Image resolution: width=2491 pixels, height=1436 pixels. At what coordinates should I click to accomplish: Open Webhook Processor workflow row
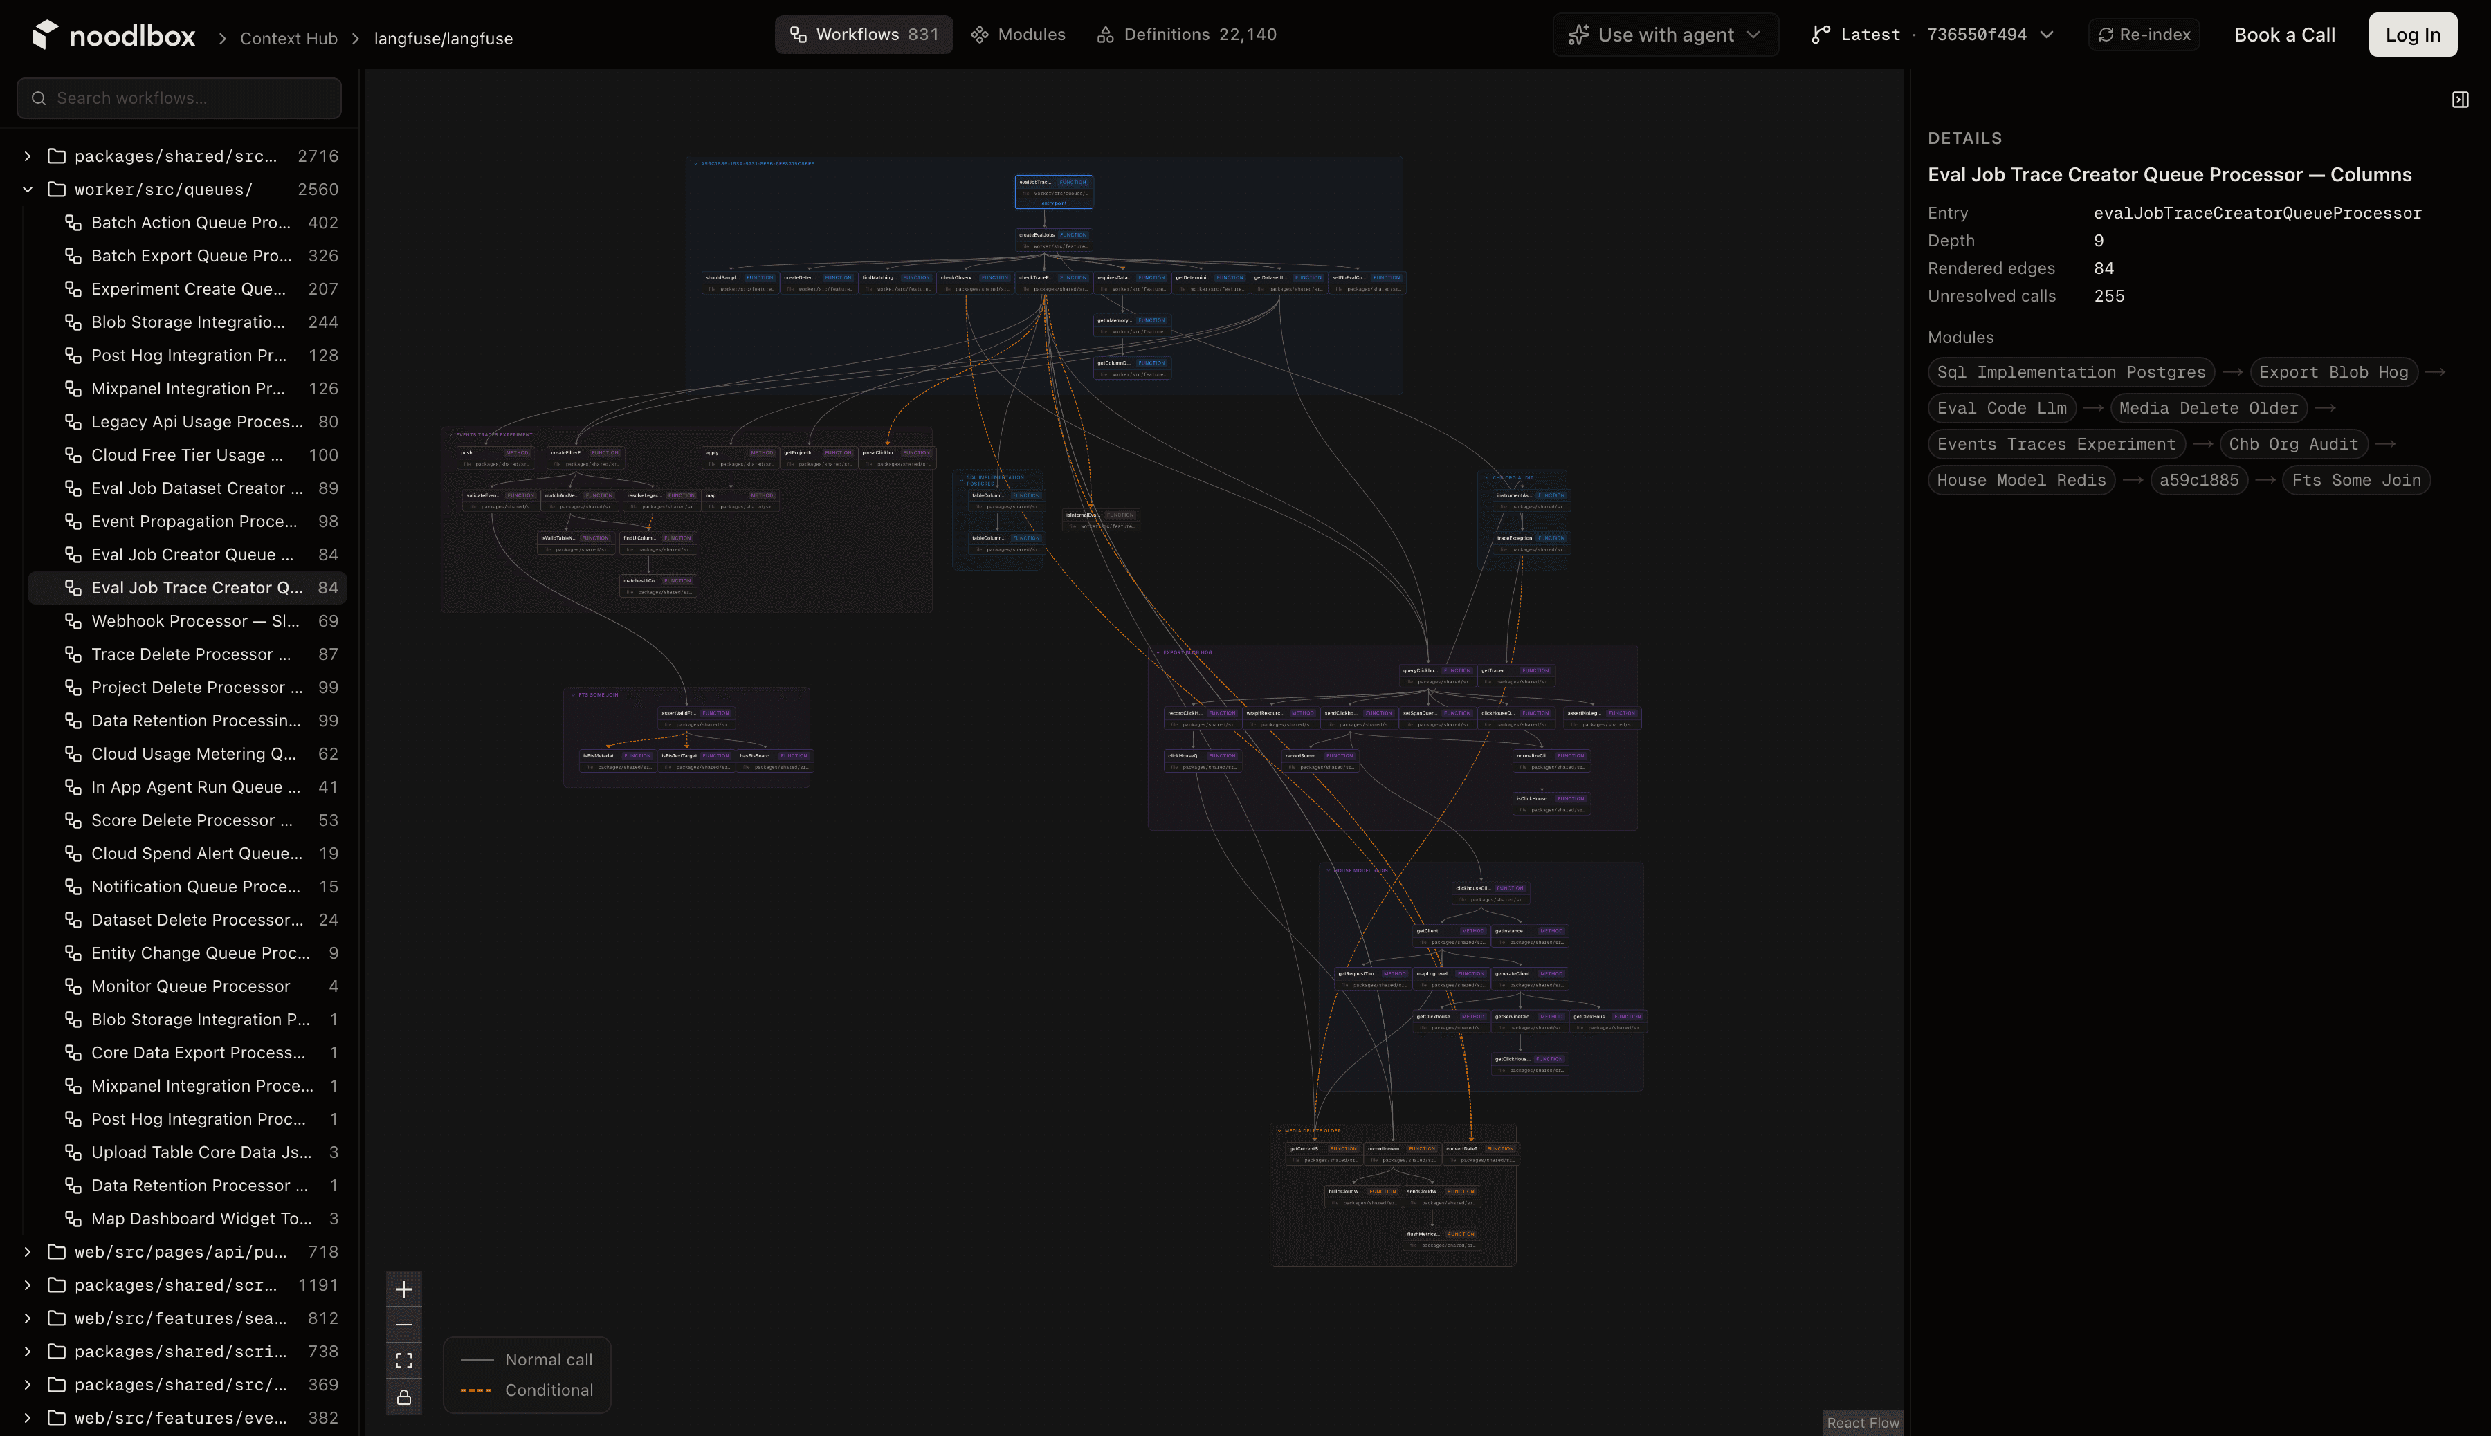pyautogui.click(x=188, y=621)
